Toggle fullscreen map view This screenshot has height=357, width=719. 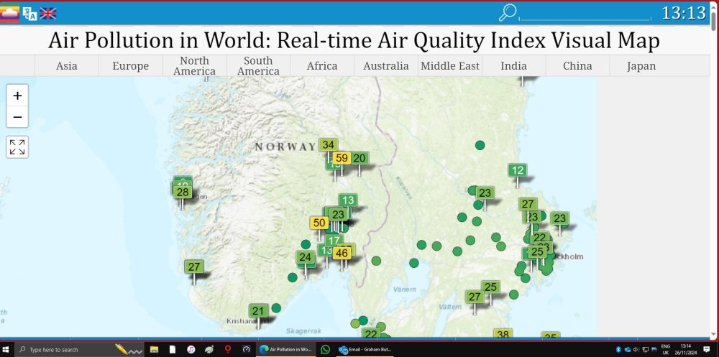[x=17, y=147]
